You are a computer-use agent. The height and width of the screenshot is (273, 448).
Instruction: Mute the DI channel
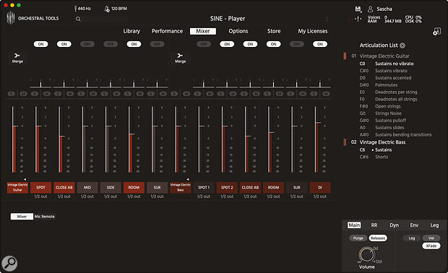pyautogui.click(x=326, y=94)
